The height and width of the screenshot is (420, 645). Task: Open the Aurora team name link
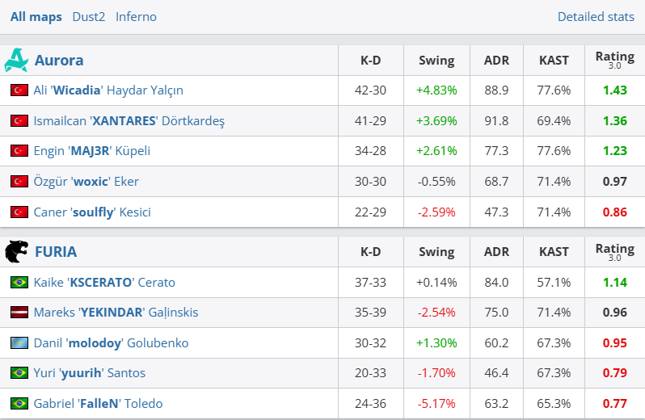[x=59, y=61]
